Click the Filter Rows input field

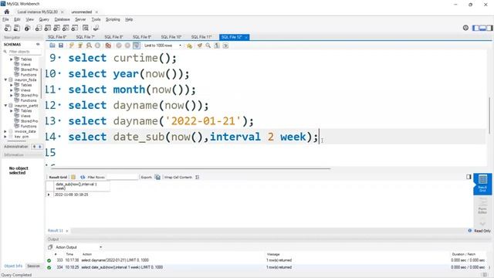click(x=122, y=177)
